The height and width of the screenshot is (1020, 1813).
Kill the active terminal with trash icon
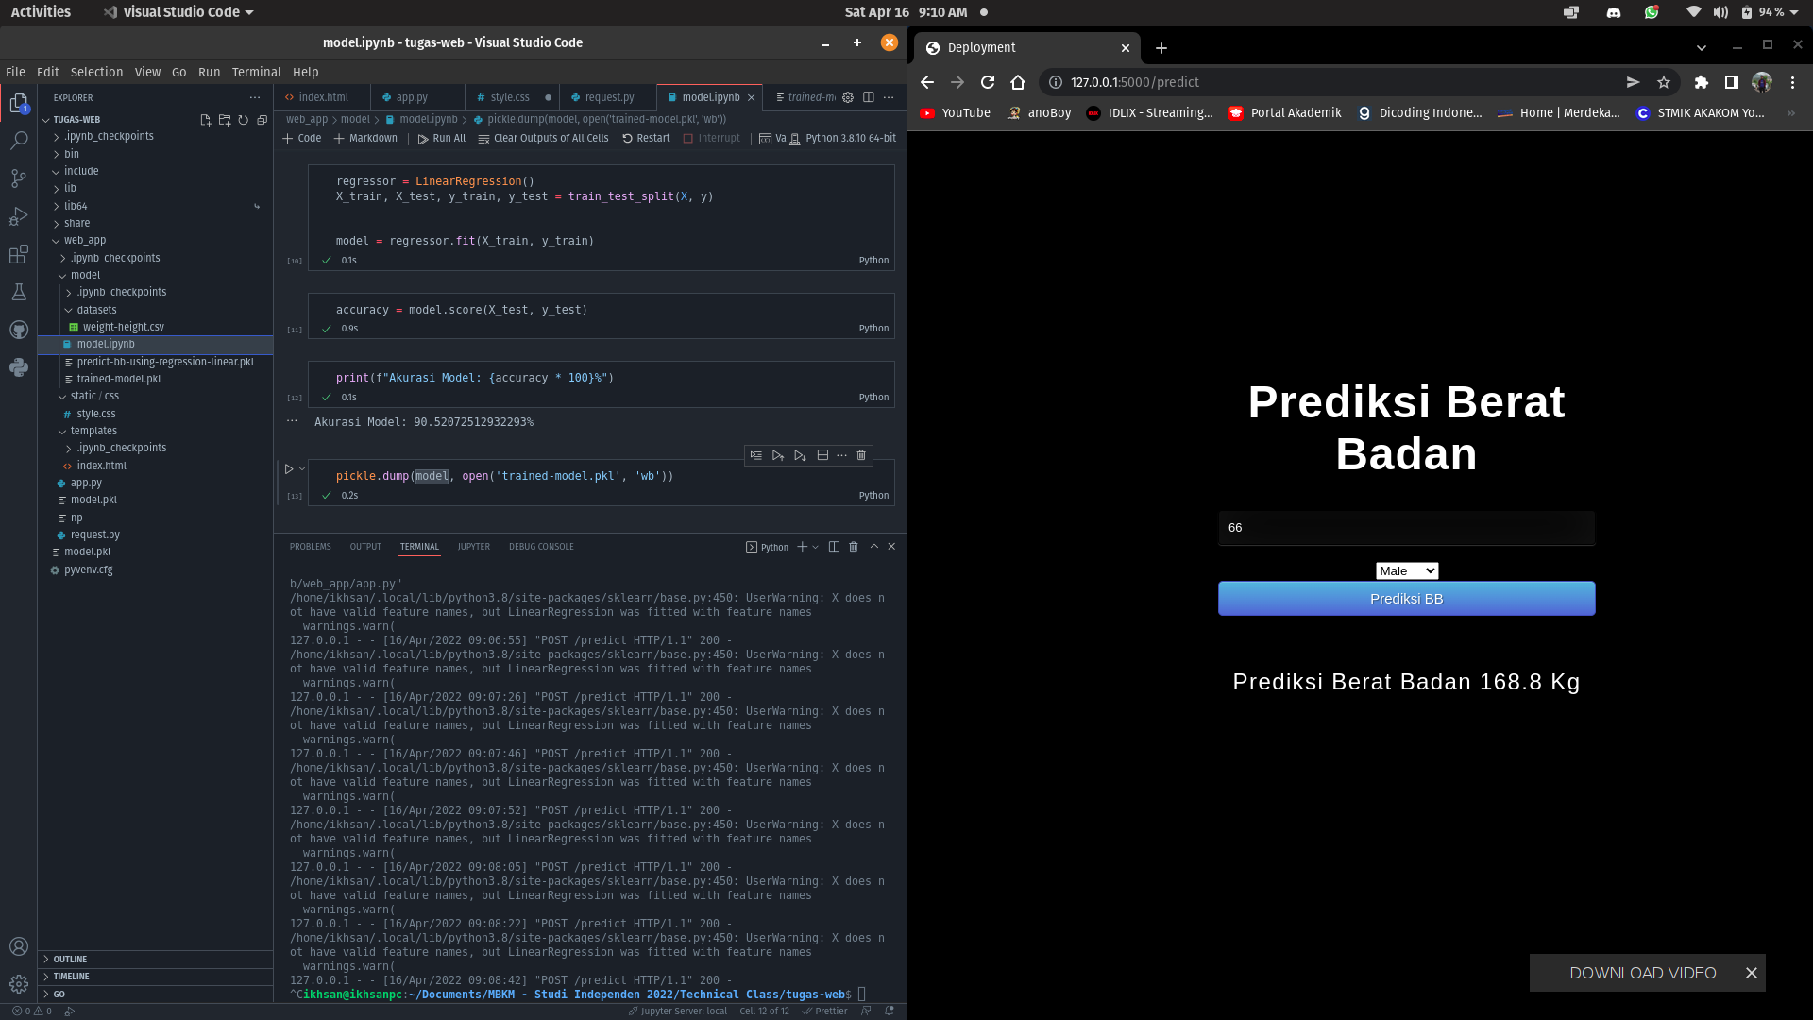click(x=854, y=546)
